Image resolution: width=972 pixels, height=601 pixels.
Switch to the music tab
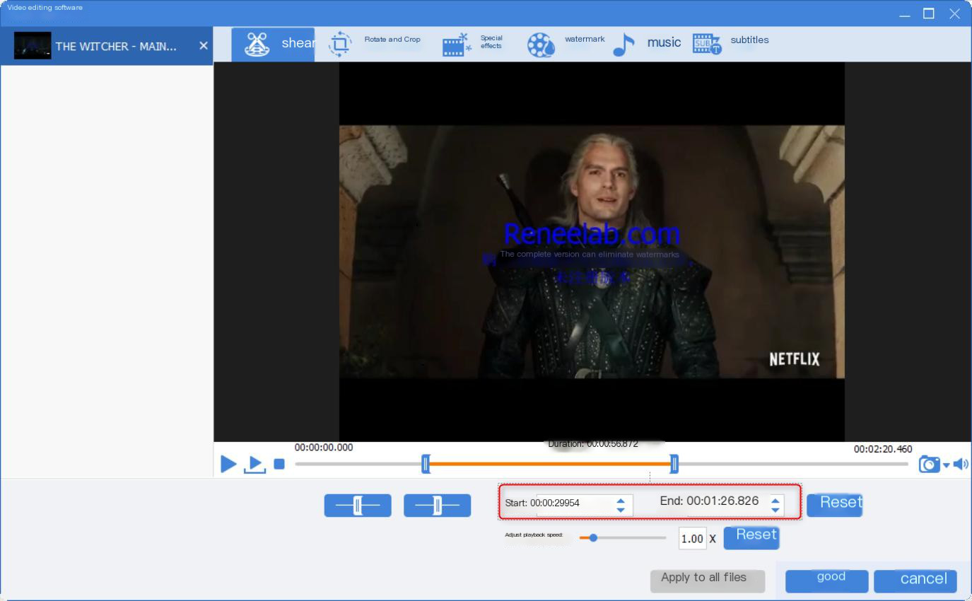647,44
